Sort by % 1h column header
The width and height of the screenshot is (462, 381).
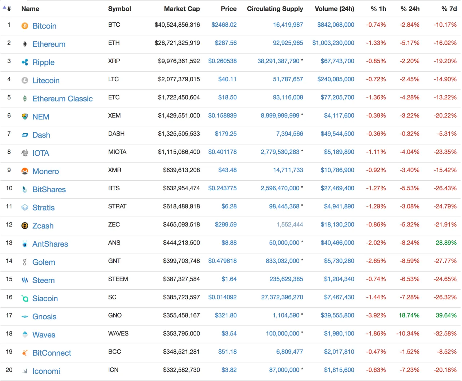coord(379,9)
